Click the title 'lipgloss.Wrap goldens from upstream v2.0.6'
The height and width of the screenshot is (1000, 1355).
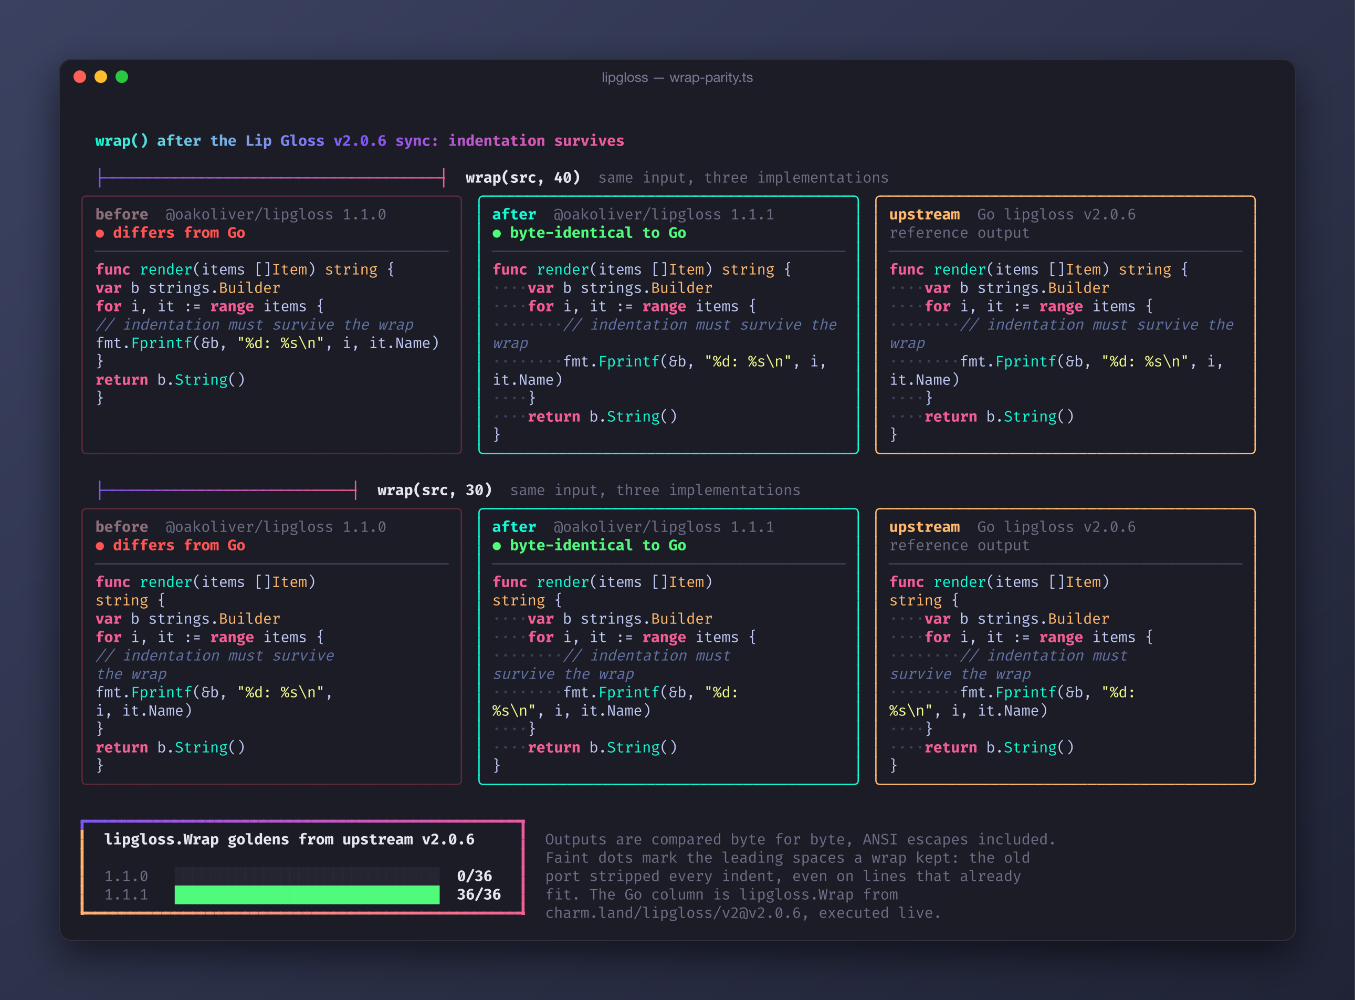point(289,840)
